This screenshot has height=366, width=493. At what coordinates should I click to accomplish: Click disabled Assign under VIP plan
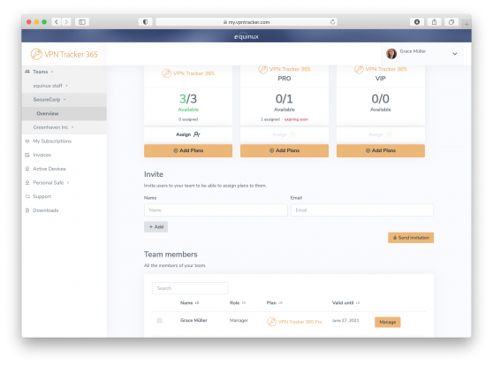381,134
